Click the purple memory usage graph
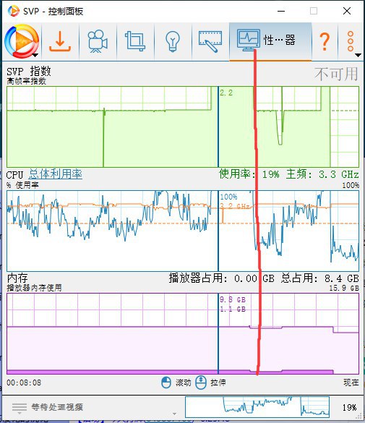The width and height of the screenshot is (365, 423). [183, 334]
